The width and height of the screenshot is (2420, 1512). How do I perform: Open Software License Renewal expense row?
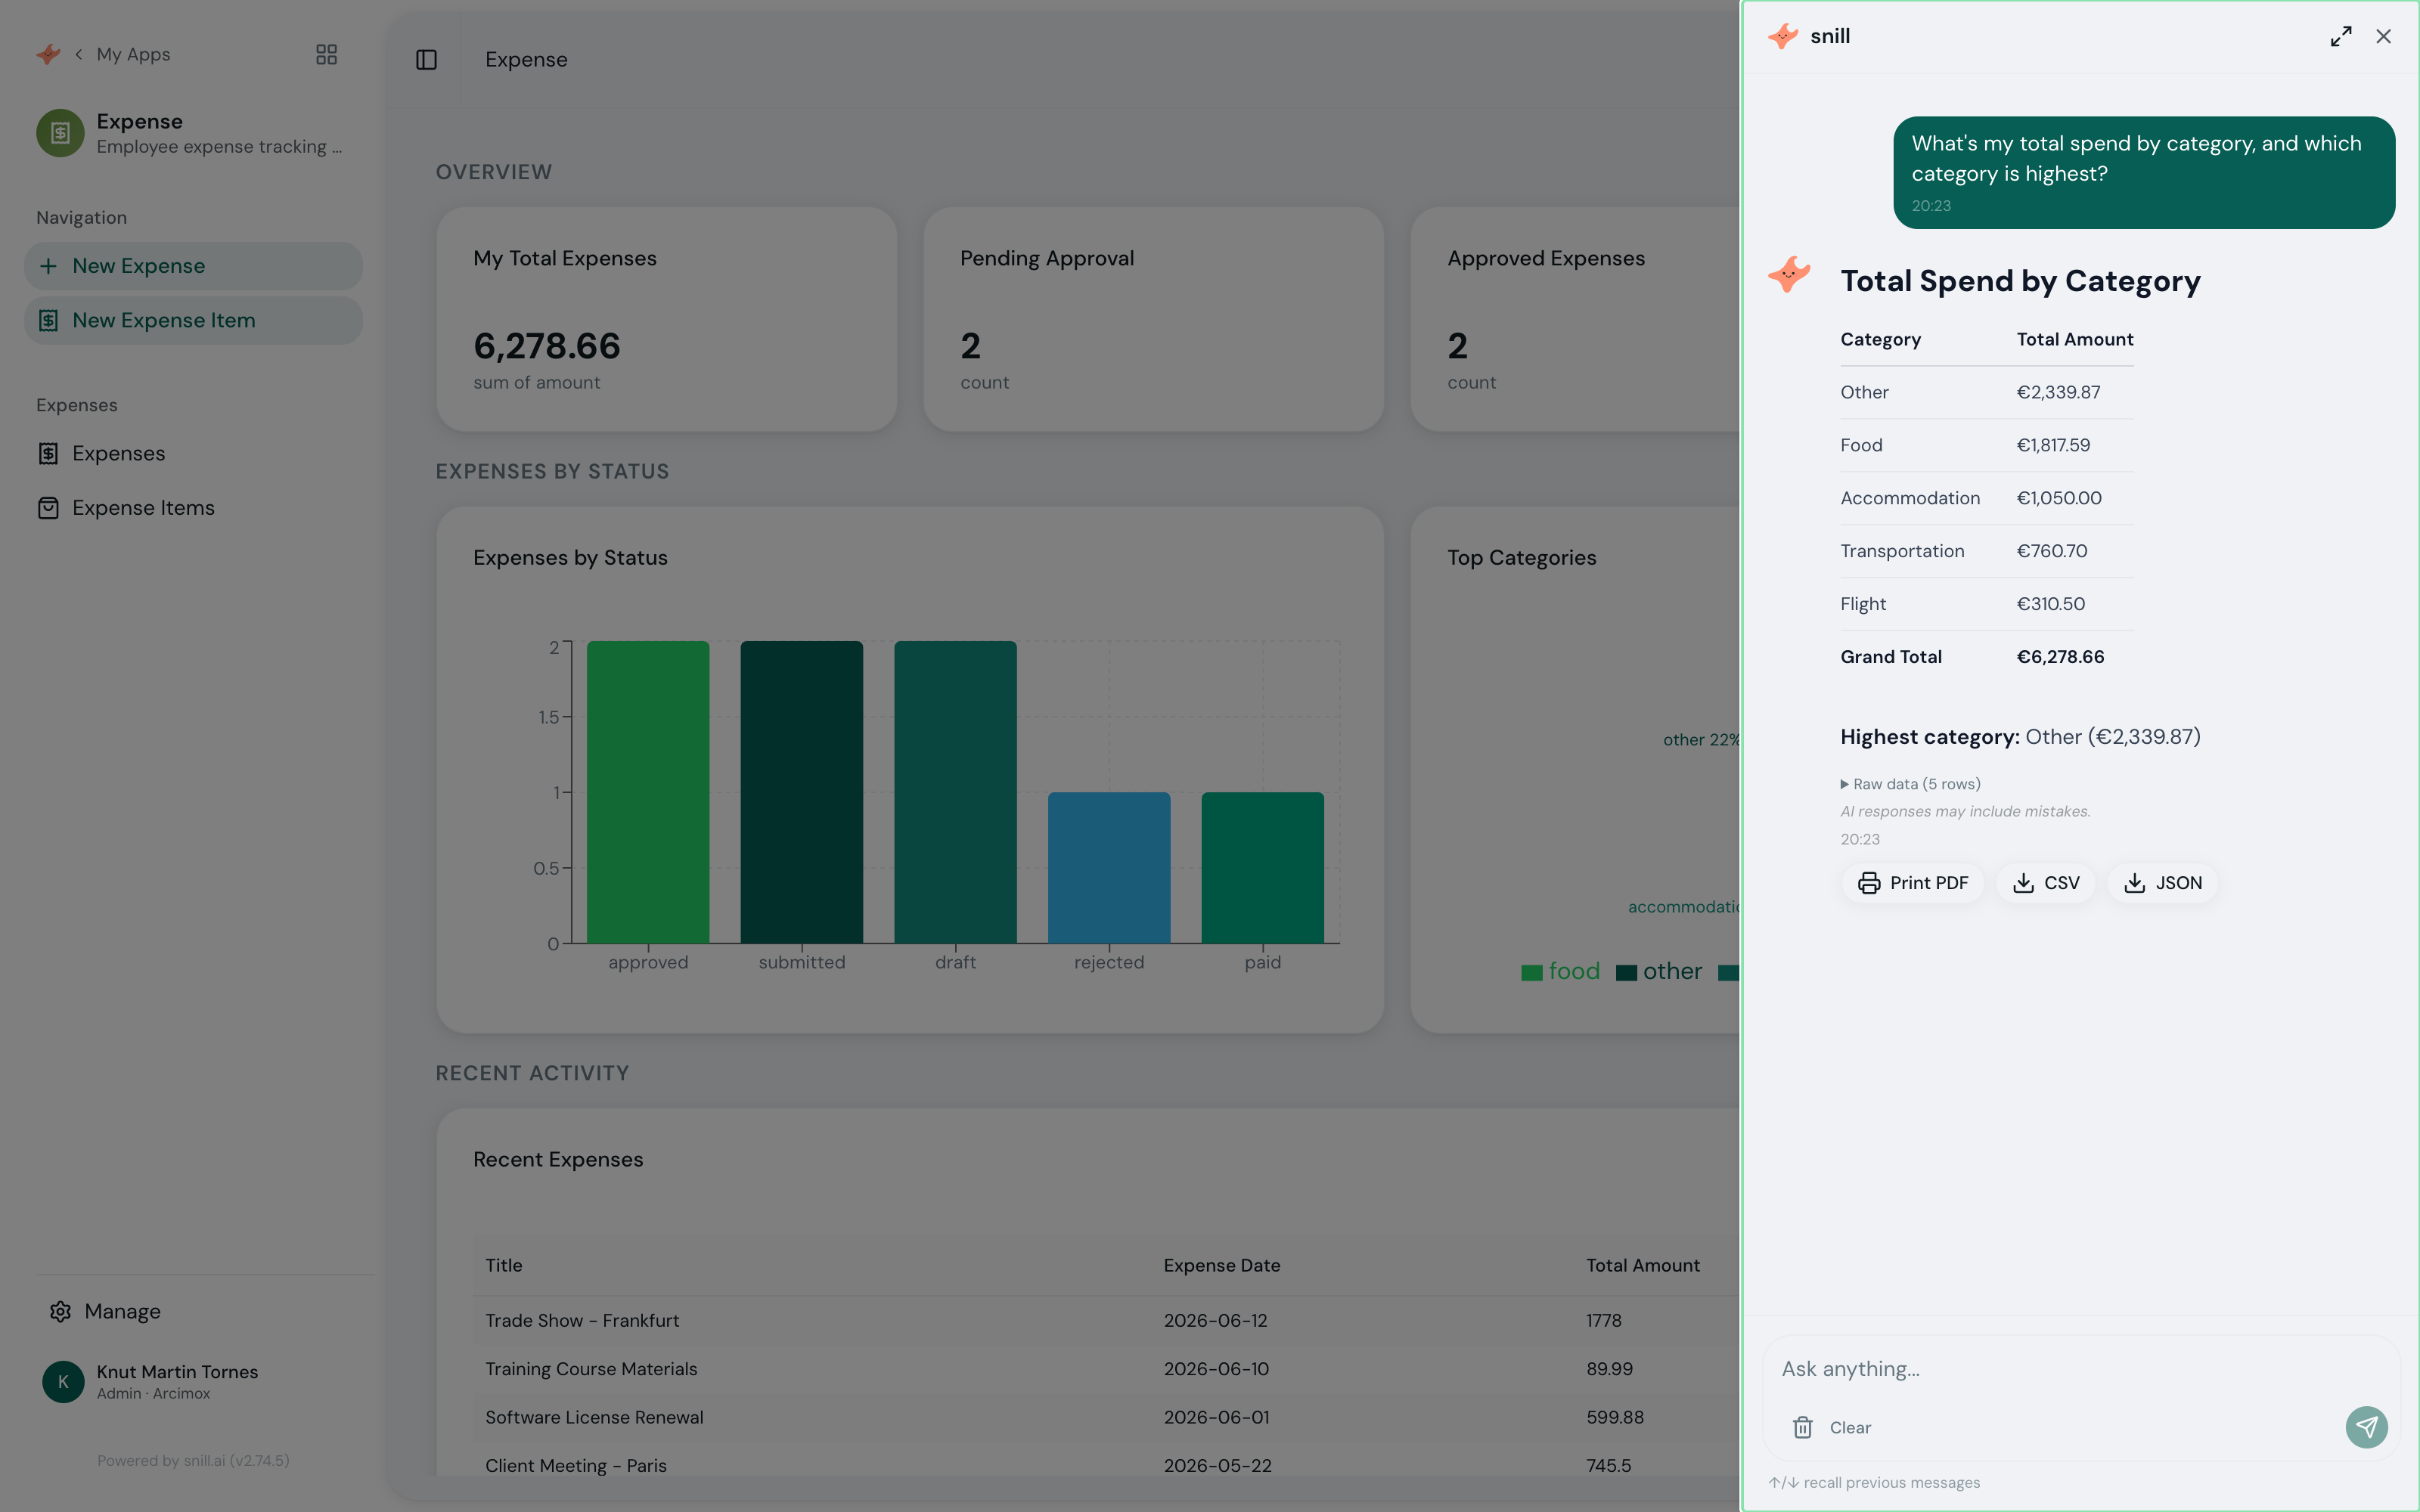click(1107, 1417)
